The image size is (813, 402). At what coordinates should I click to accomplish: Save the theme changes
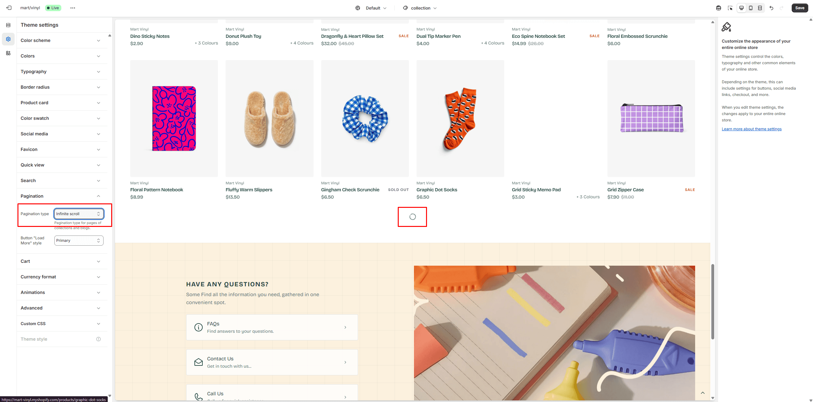799,8
